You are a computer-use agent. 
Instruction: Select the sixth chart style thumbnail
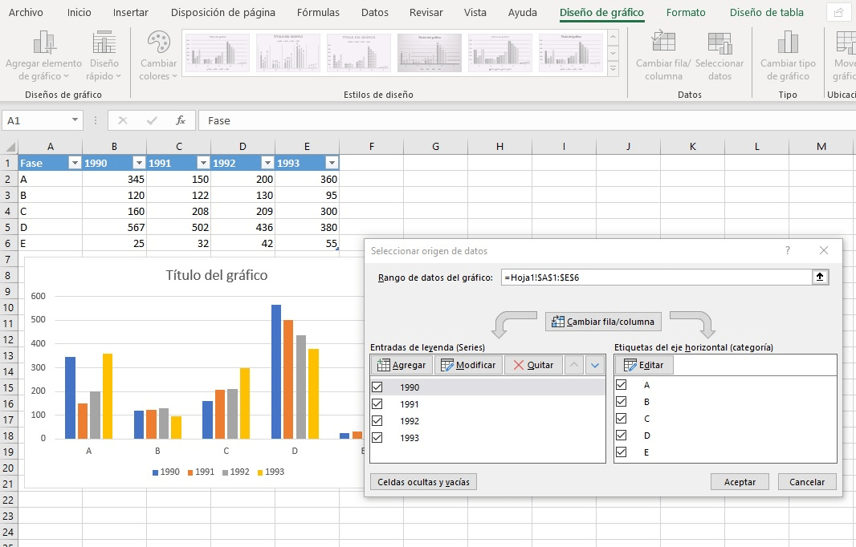coord(570,53)
